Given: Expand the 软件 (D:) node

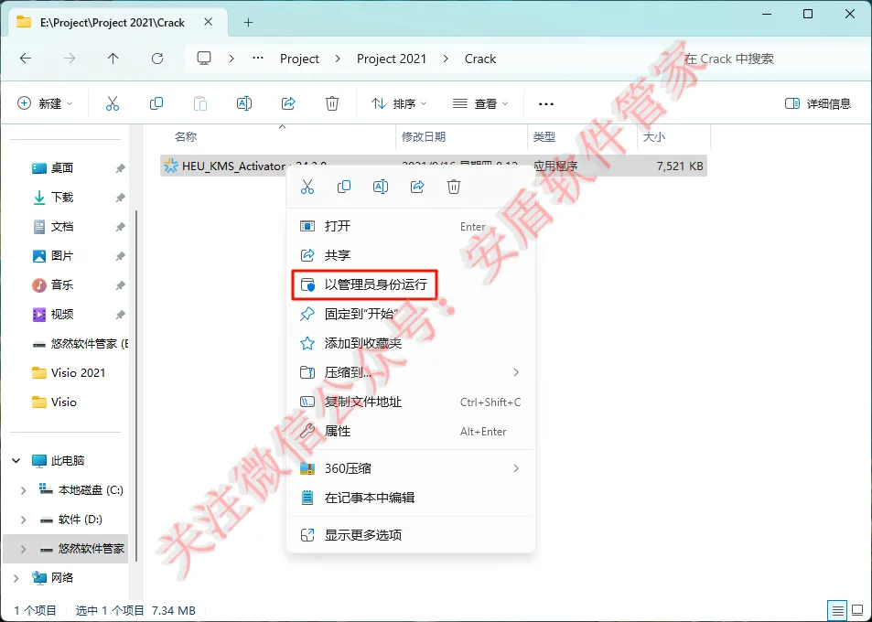Looking at the screenshot, I should 23,520.
